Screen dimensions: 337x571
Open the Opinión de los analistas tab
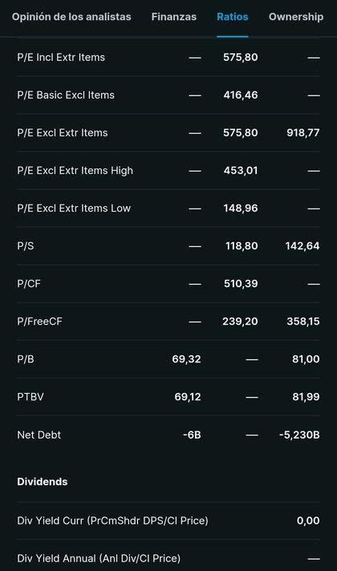click(71, 17)
